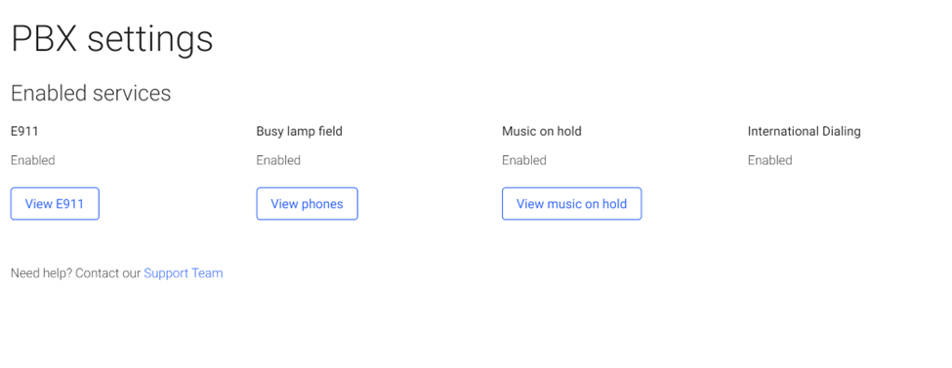View E911 configuration via its button
Image resolution: width=952 pixels, height=368 pixels.
point(55,203)
